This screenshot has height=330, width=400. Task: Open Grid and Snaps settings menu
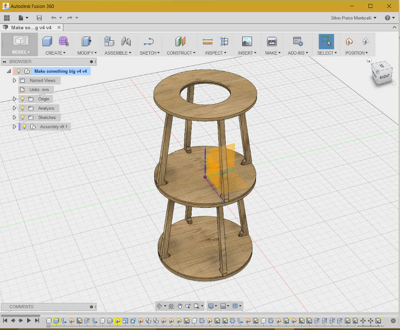pos(224,306)
